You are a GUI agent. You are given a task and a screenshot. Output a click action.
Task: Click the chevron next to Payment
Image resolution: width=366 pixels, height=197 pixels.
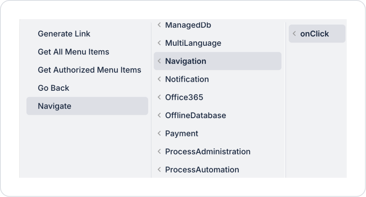click(x=159, y=133)
